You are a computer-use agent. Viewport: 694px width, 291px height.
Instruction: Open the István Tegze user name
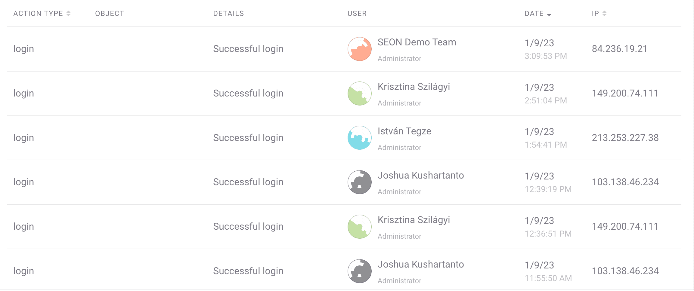click(x=404, y=131)
